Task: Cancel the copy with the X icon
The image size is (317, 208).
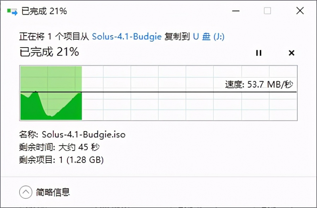Action: (x=292, y=53)
